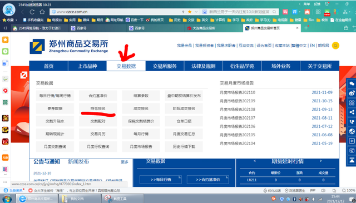Open 上市品种 navigation menu
The width and height of the screenshot is (356, 203).
[x=87, y=66]
